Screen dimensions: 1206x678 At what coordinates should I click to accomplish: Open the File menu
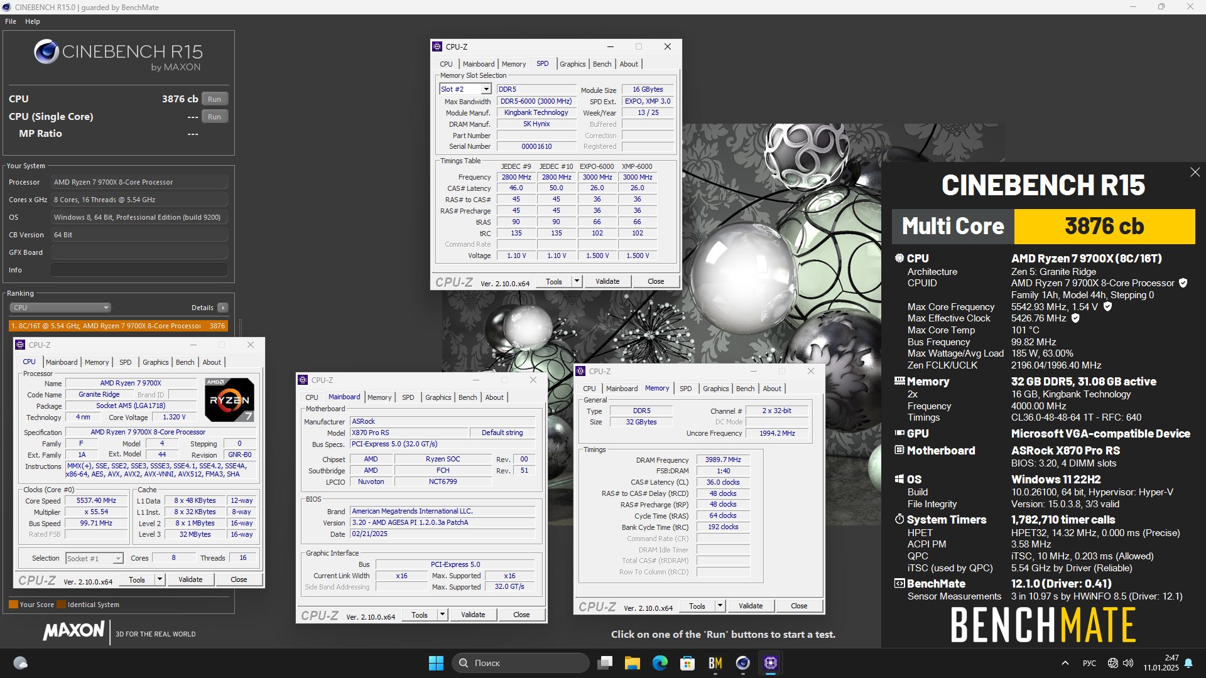(x=11, y=21)
